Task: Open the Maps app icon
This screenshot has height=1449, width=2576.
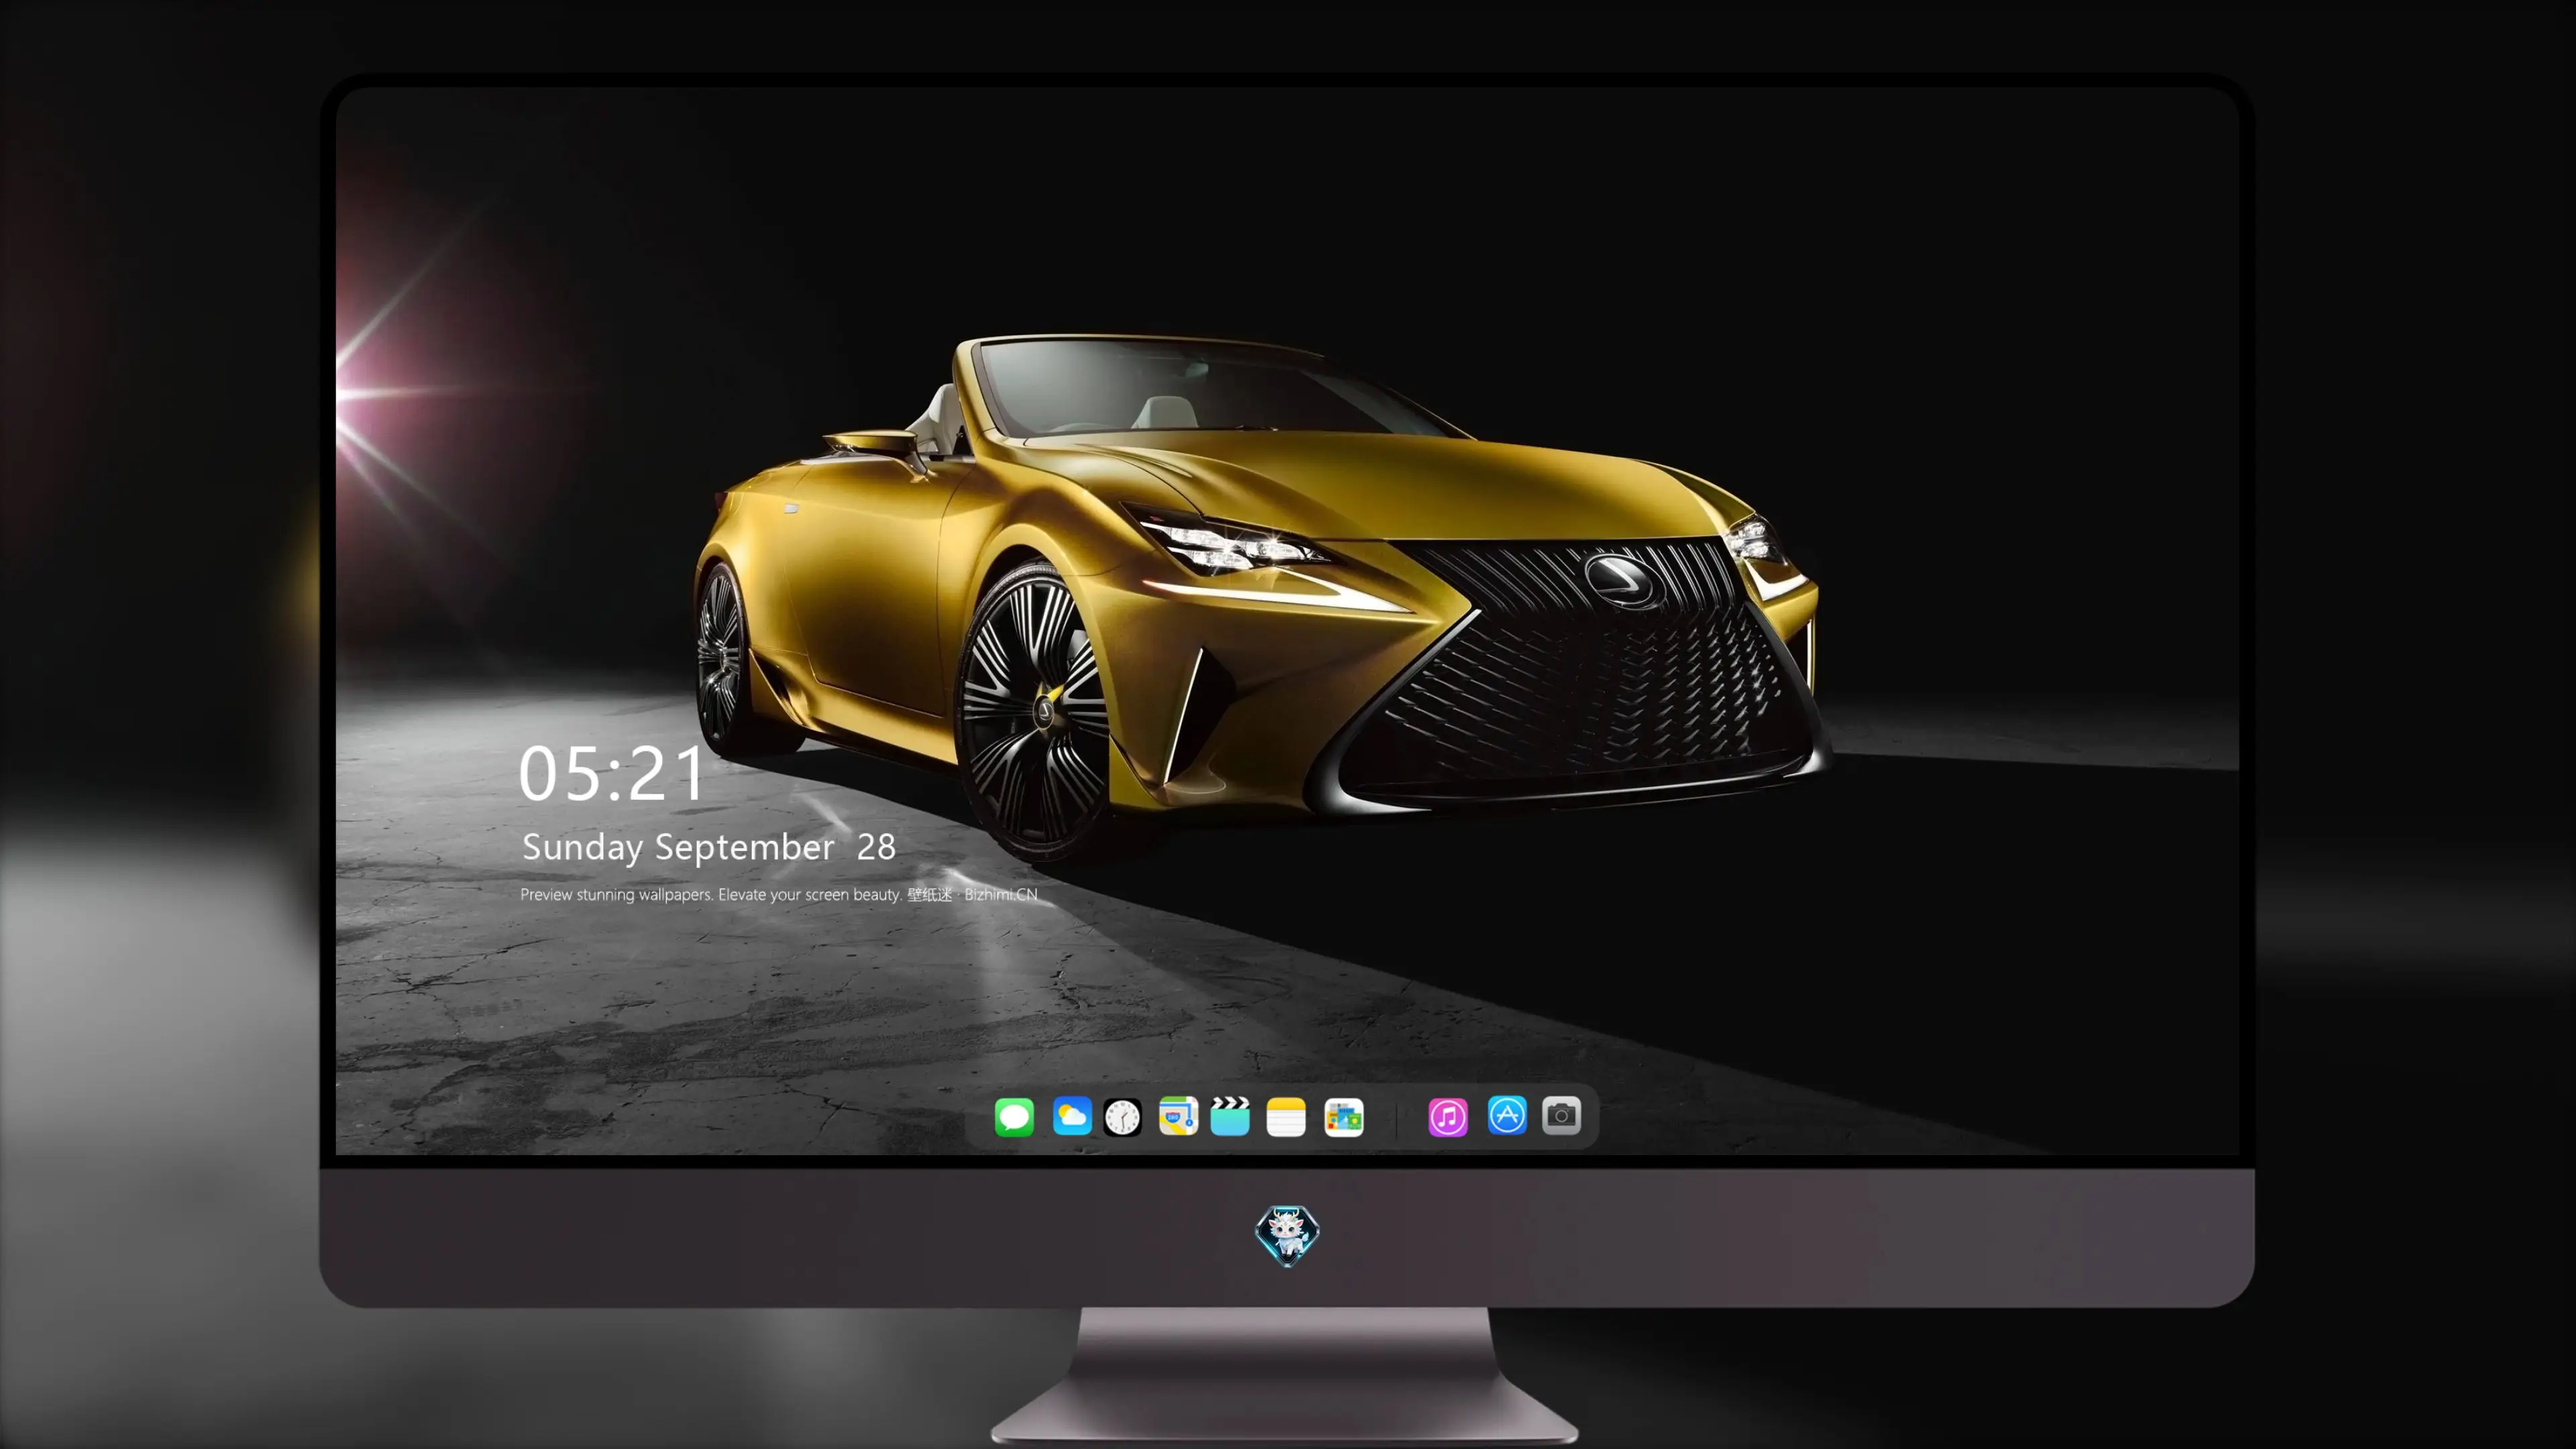Action: pyautogui.click(x=1178, y=1116)
